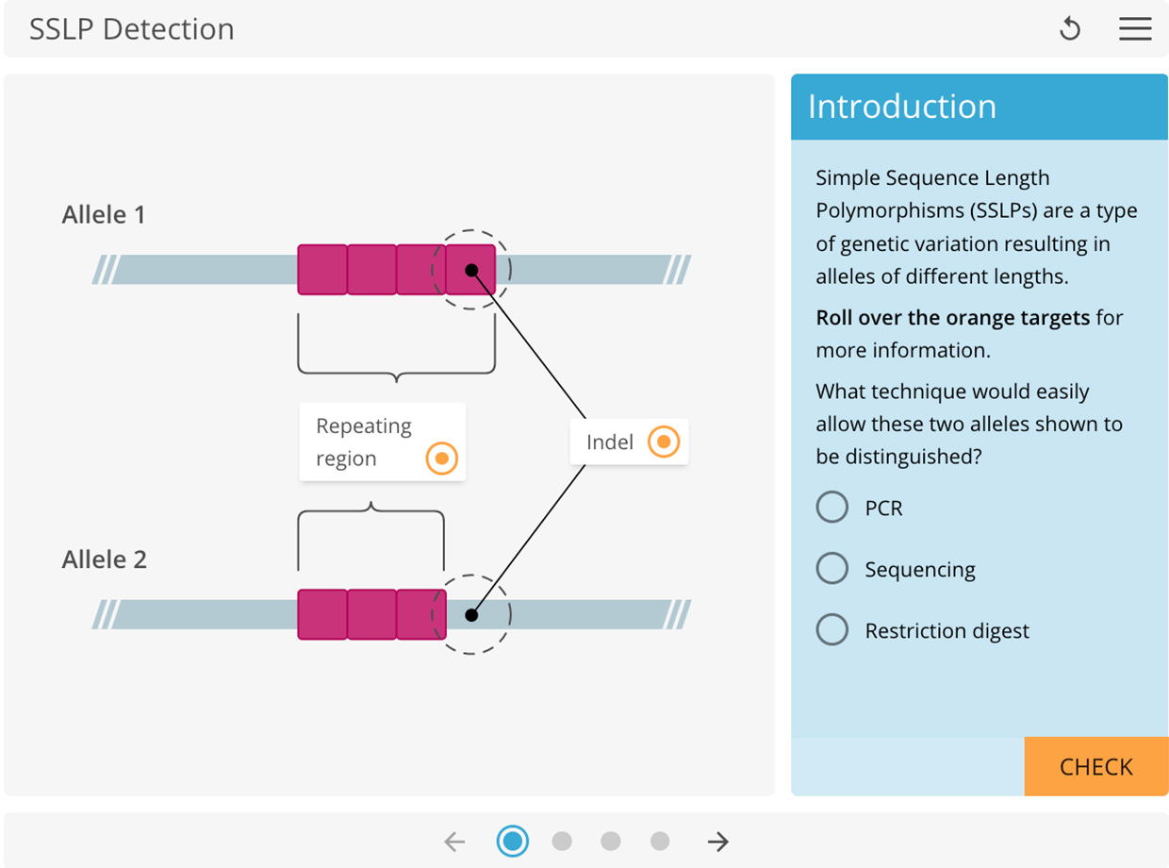Click the second pagination dot
Image resolution: width=1169 pixels, height=868 pixels.
(562, 841)
